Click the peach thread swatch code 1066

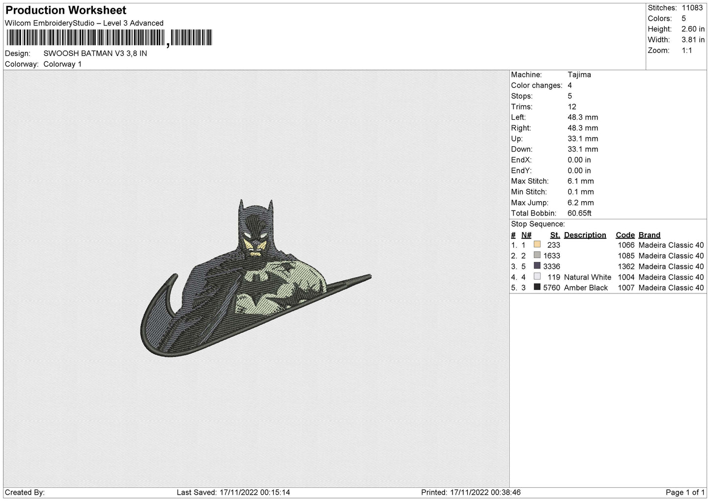pos(537,245)
